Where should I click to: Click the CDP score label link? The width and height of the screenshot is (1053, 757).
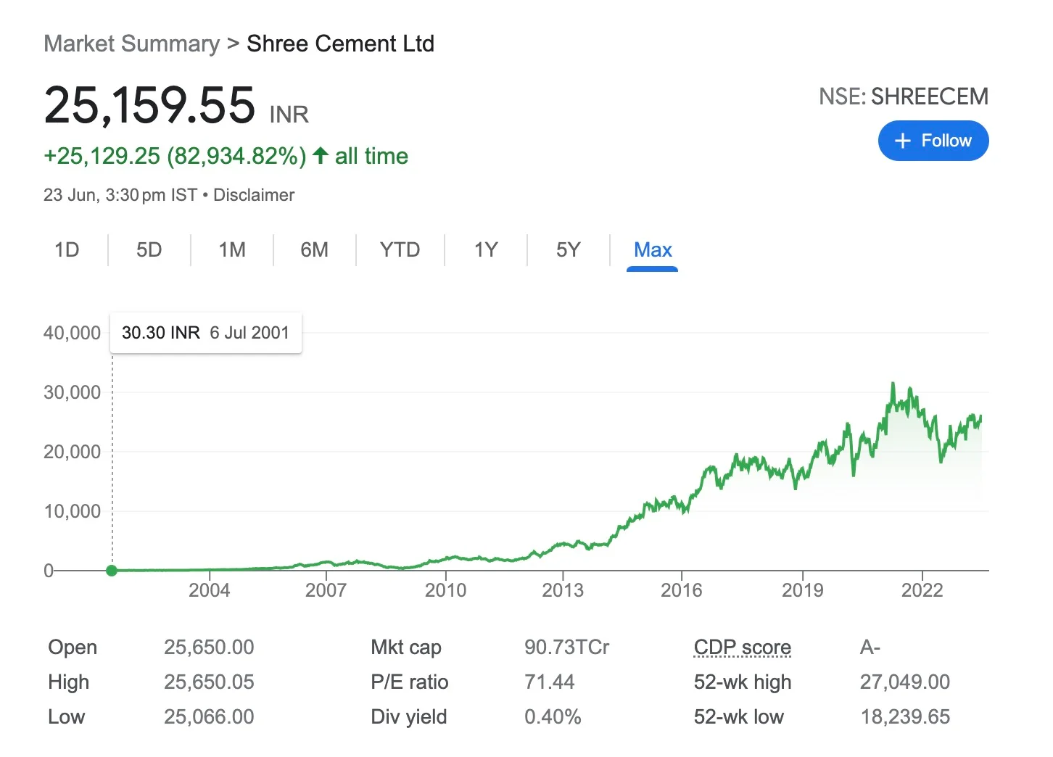coord(742,647)
